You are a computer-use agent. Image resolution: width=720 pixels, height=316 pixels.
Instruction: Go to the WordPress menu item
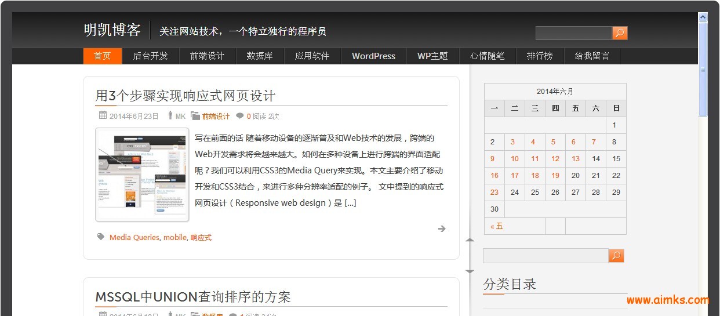(x=373, y=56)
